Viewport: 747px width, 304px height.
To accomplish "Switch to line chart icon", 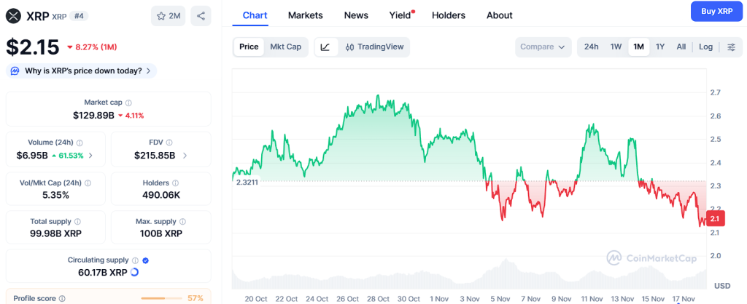I will click(325, 47).
